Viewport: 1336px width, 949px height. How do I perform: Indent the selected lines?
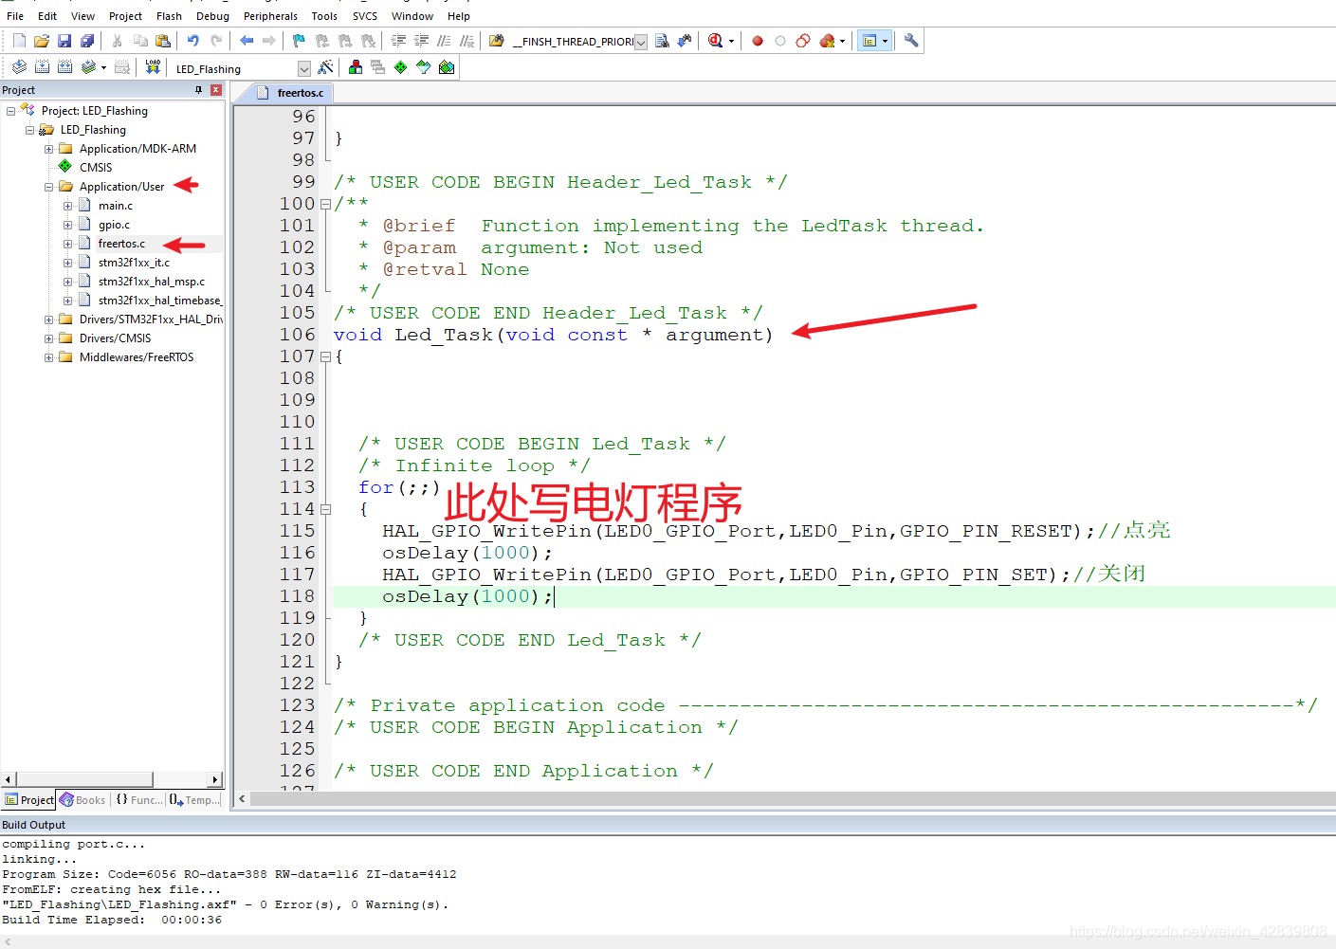point(398,41)
